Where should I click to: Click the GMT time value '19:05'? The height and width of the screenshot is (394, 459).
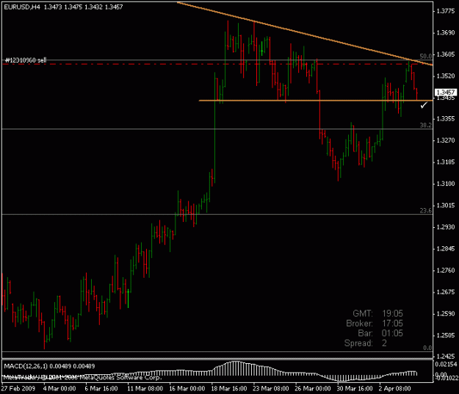392,313
